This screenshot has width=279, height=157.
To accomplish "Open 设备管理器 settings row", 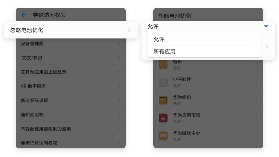I will (x=71, y=44).
